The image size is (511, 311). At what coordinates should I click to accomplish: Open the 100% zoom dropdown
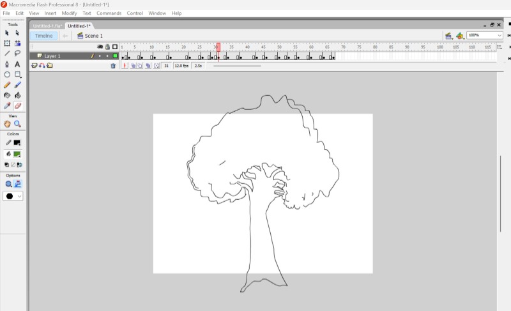point(499,36)
